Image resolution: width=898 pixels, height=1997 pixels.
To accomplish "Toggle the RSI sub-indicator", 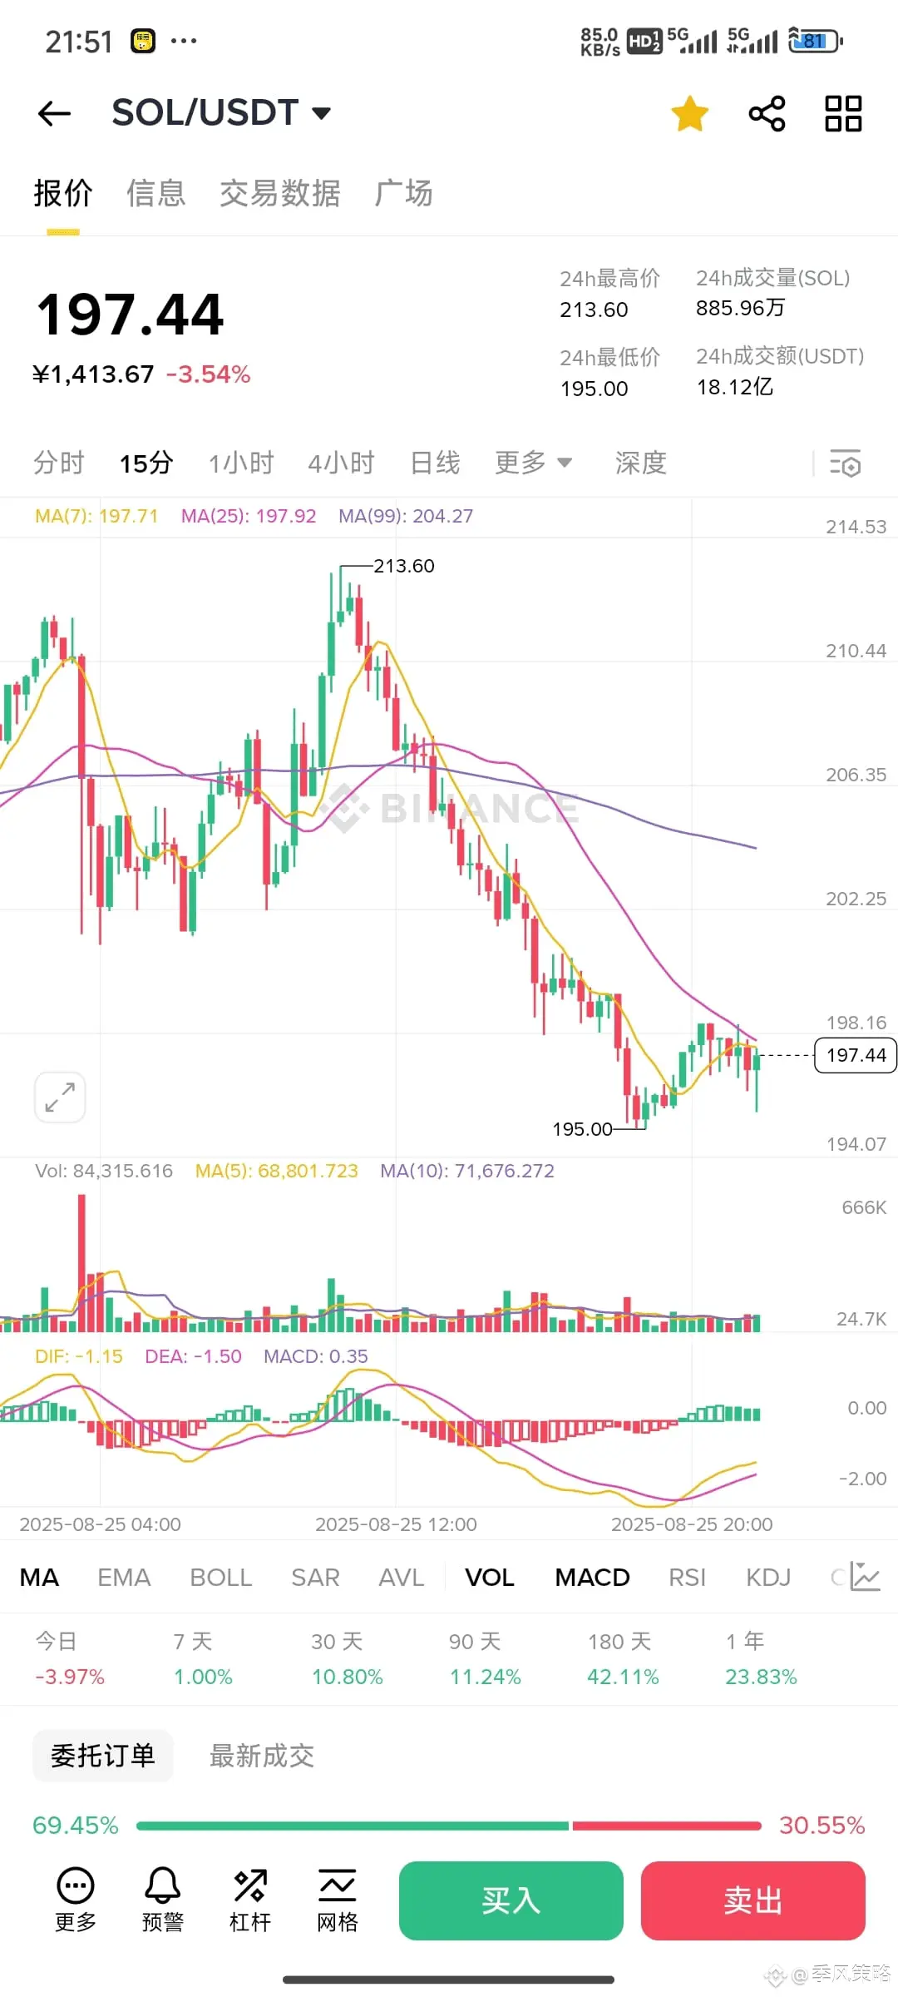I will click(687, 1577).
